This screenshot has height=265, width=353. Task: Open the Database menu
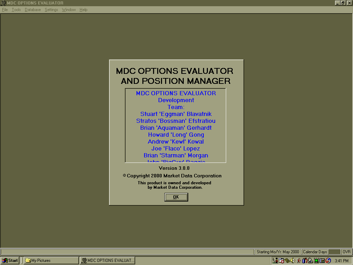point(33,10)
